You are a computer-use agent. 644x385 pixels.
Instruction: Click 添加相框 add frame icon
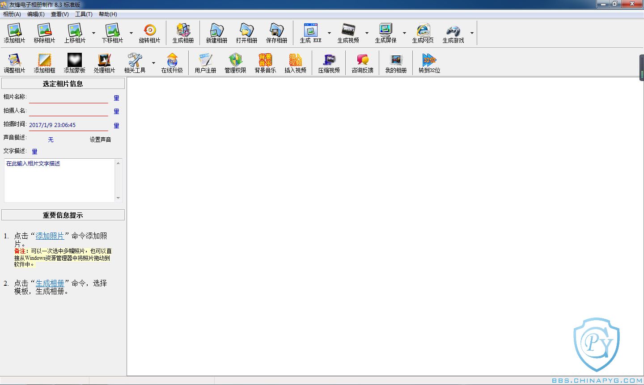click(x=44, y=63)
